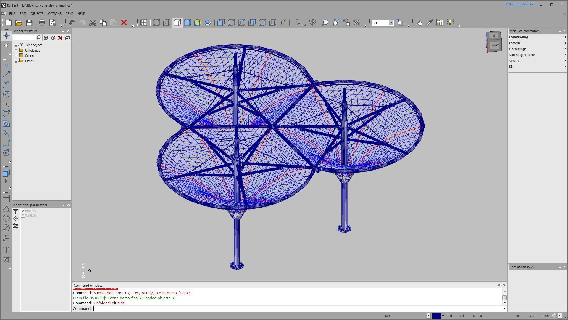
Task: Select the Text tool in left toolbar
Action: click(x=6, y=250)
